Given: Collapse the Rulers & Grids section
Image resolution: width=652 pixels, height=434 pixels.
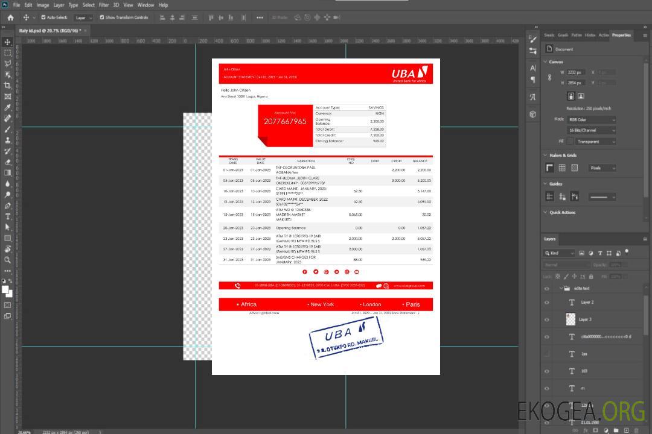Looking at the screenshot, I should [x=545, y=155].
